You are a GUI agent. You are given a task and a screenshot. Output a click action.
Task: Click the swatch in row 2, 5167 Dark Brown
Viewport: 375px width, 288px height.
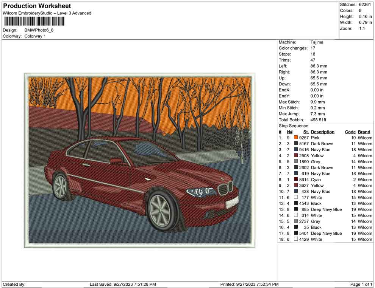click(x=296, y=143)
